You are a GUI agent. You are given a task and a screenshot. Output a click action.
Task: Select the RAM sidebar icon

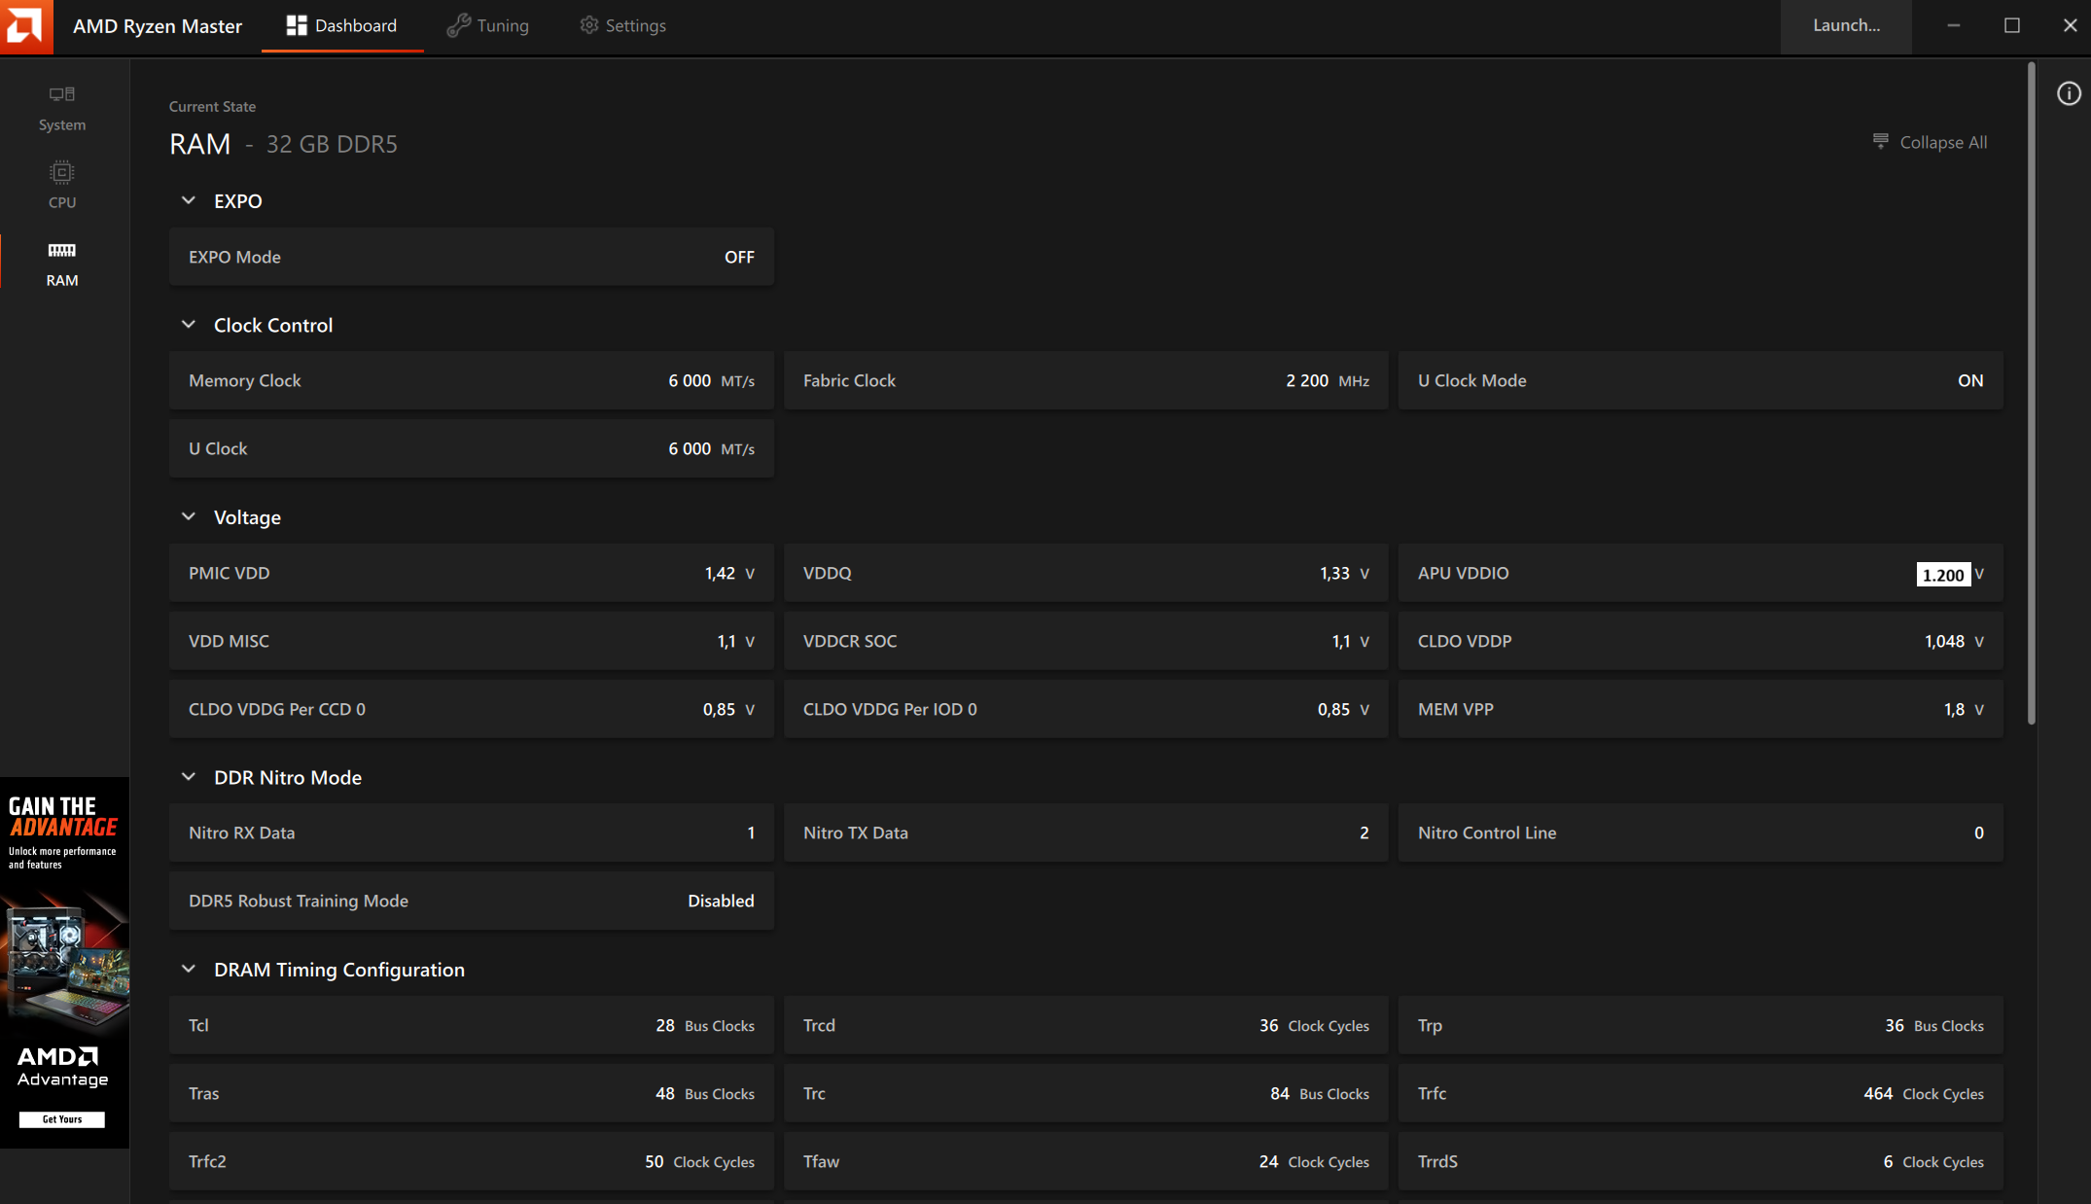(62, 251)
